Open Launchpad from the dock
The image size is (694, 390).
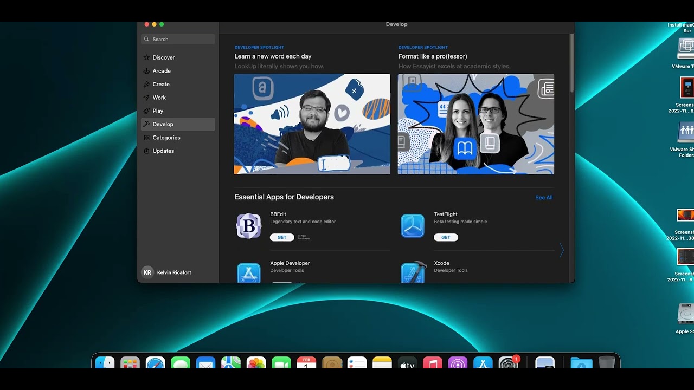click(x=130, y=363)
